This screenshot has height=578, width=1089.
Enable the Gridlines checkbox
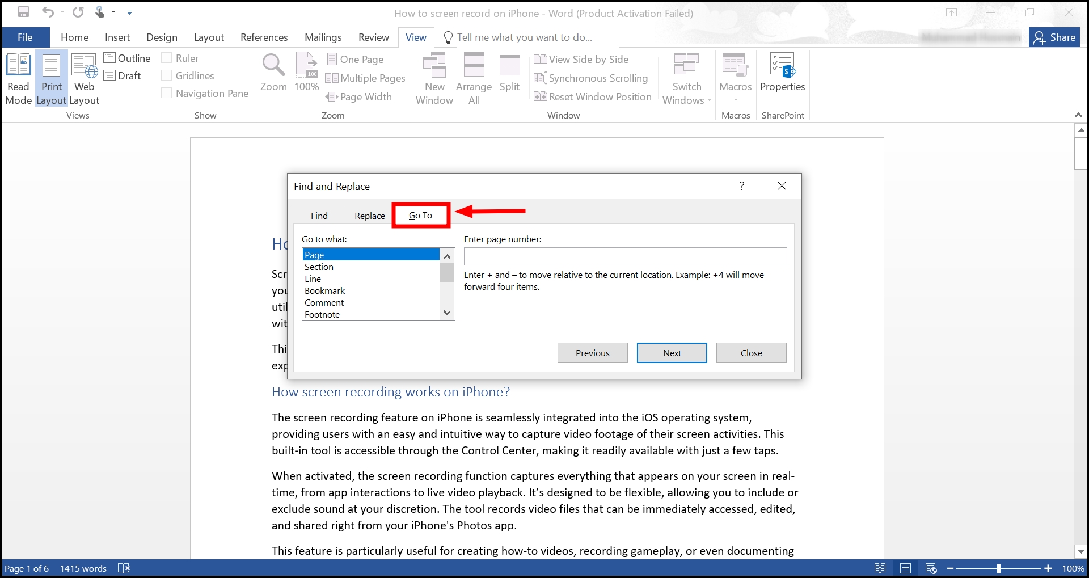click(167, 75)
